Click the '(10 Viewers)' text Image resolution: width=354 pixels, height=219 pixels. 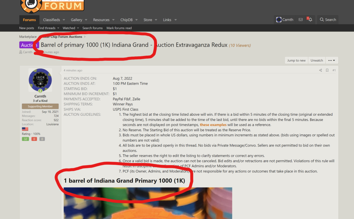pos(240,45)
